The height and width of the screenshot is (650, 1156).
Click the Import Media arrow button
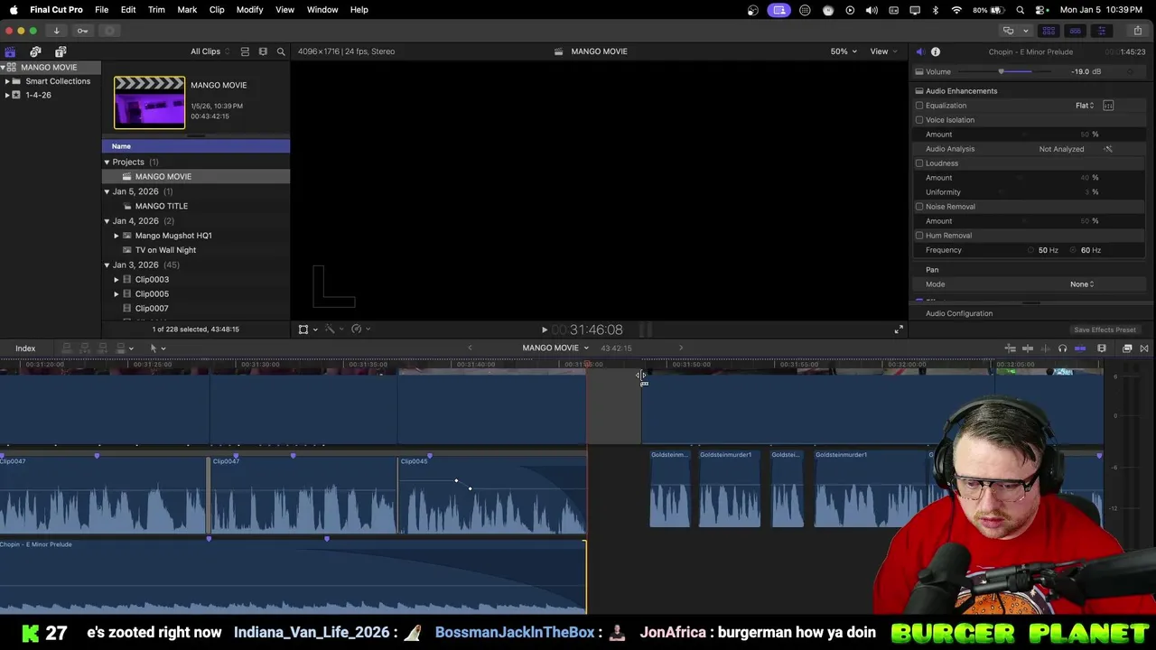click(x=56, y=31)
